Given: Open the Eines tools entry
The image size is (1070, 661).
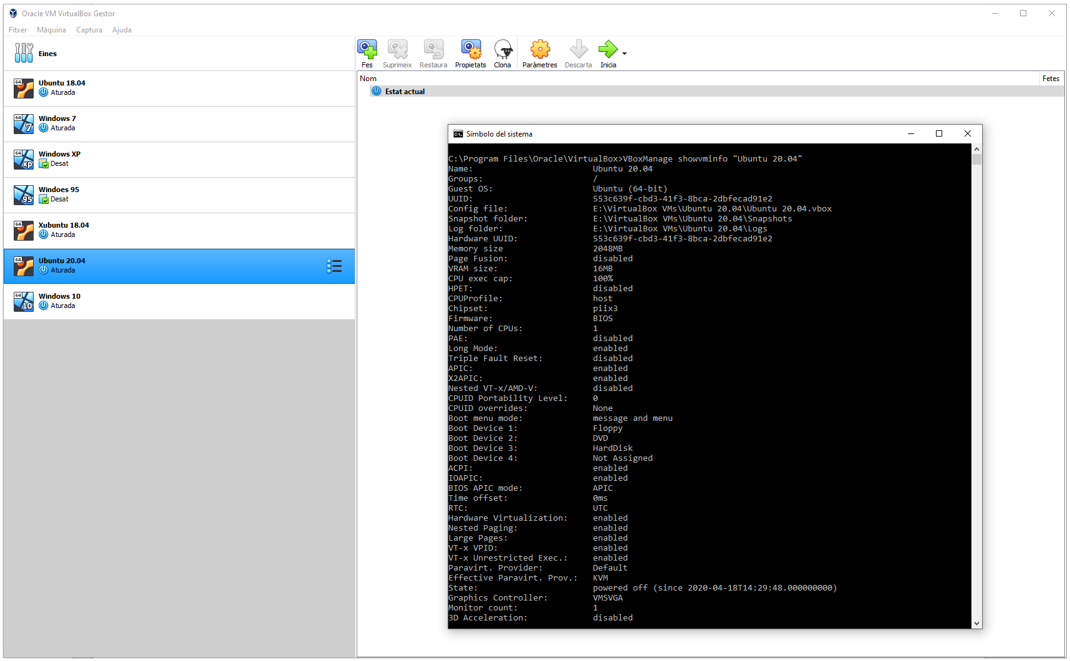Looking at the screenshot, I should [47, 54].
